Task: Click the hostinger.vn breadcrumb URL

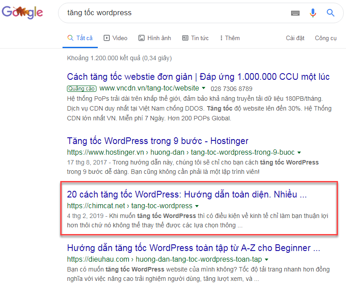Action: pos(181,152)
